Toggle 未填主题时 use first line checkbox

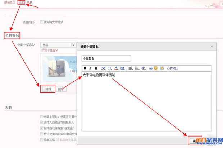point(41,117)
